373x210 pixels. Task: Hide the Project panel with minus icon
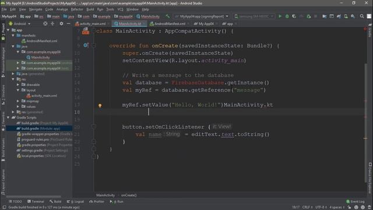pyautogui.click(x=68, y=23)
